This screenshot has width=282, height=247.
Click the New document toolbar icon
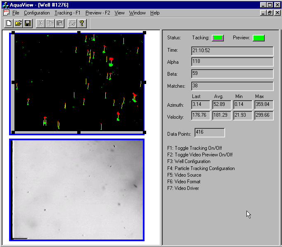coord(9,23)
